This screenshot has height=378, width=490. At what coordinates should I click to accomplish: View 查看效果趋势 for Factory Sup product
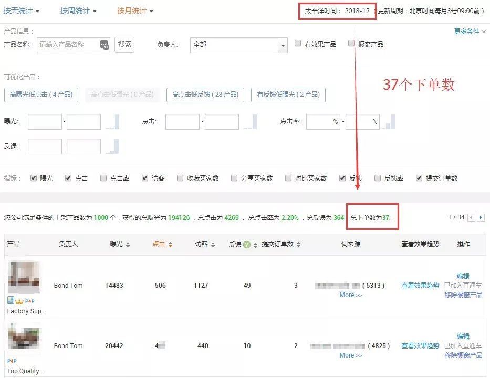[x=420, y=285]
